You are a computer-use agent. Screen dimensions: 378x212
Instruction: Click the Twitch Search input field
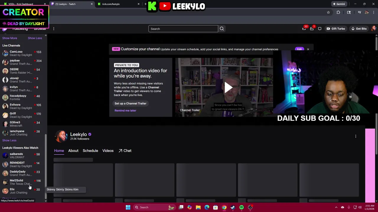(183, 29)
